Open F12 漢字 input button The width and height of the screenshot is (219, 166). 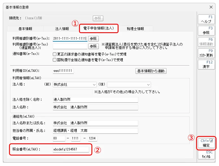[x=206, y=64]
